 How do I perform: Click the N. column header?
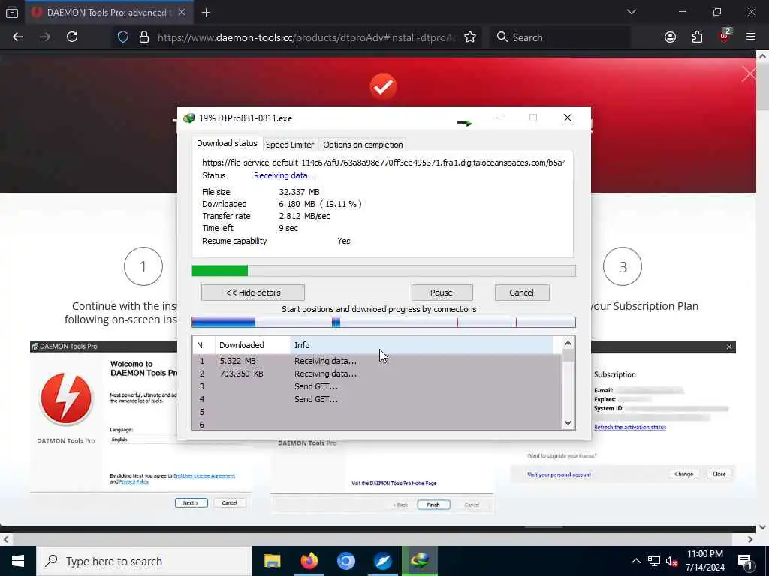[204, 345]
